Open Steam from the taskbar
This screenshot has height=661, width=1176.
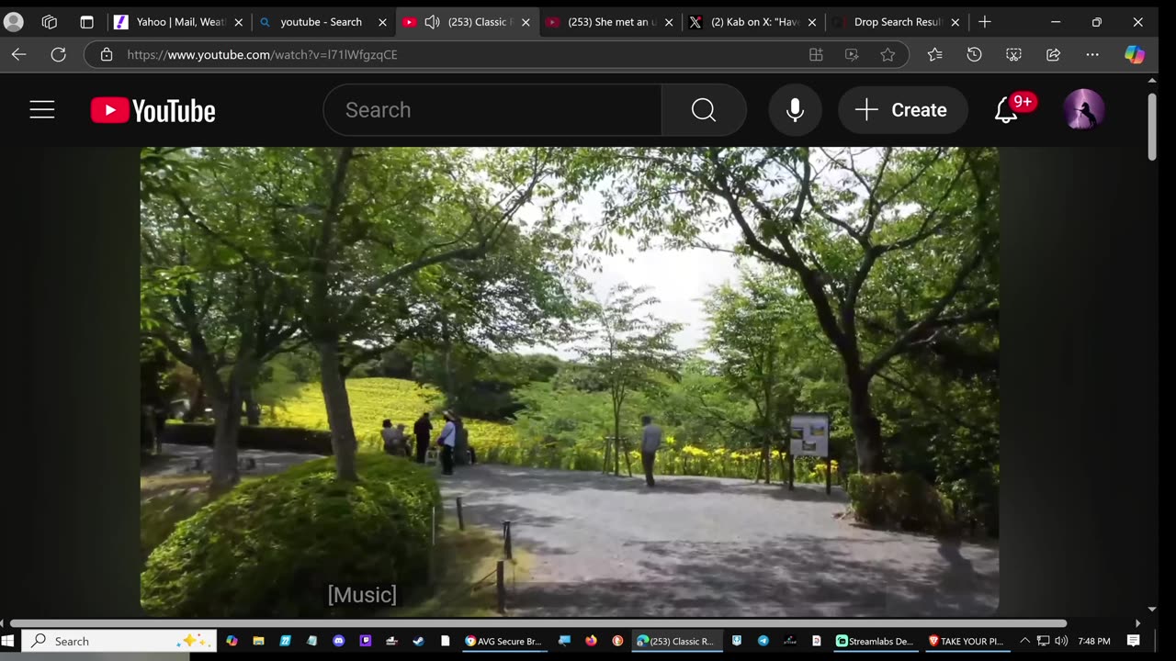point(419,641)
